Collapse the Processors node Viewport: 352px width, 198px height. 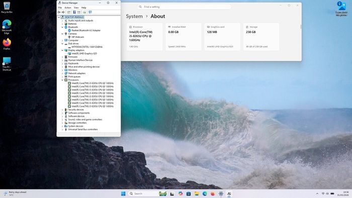click(x=62, y=80)
